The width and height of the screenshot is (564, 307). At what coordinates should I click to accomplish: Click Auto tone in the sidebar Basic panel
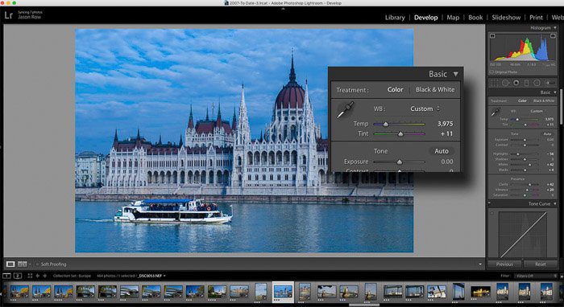tap(547, 133)
